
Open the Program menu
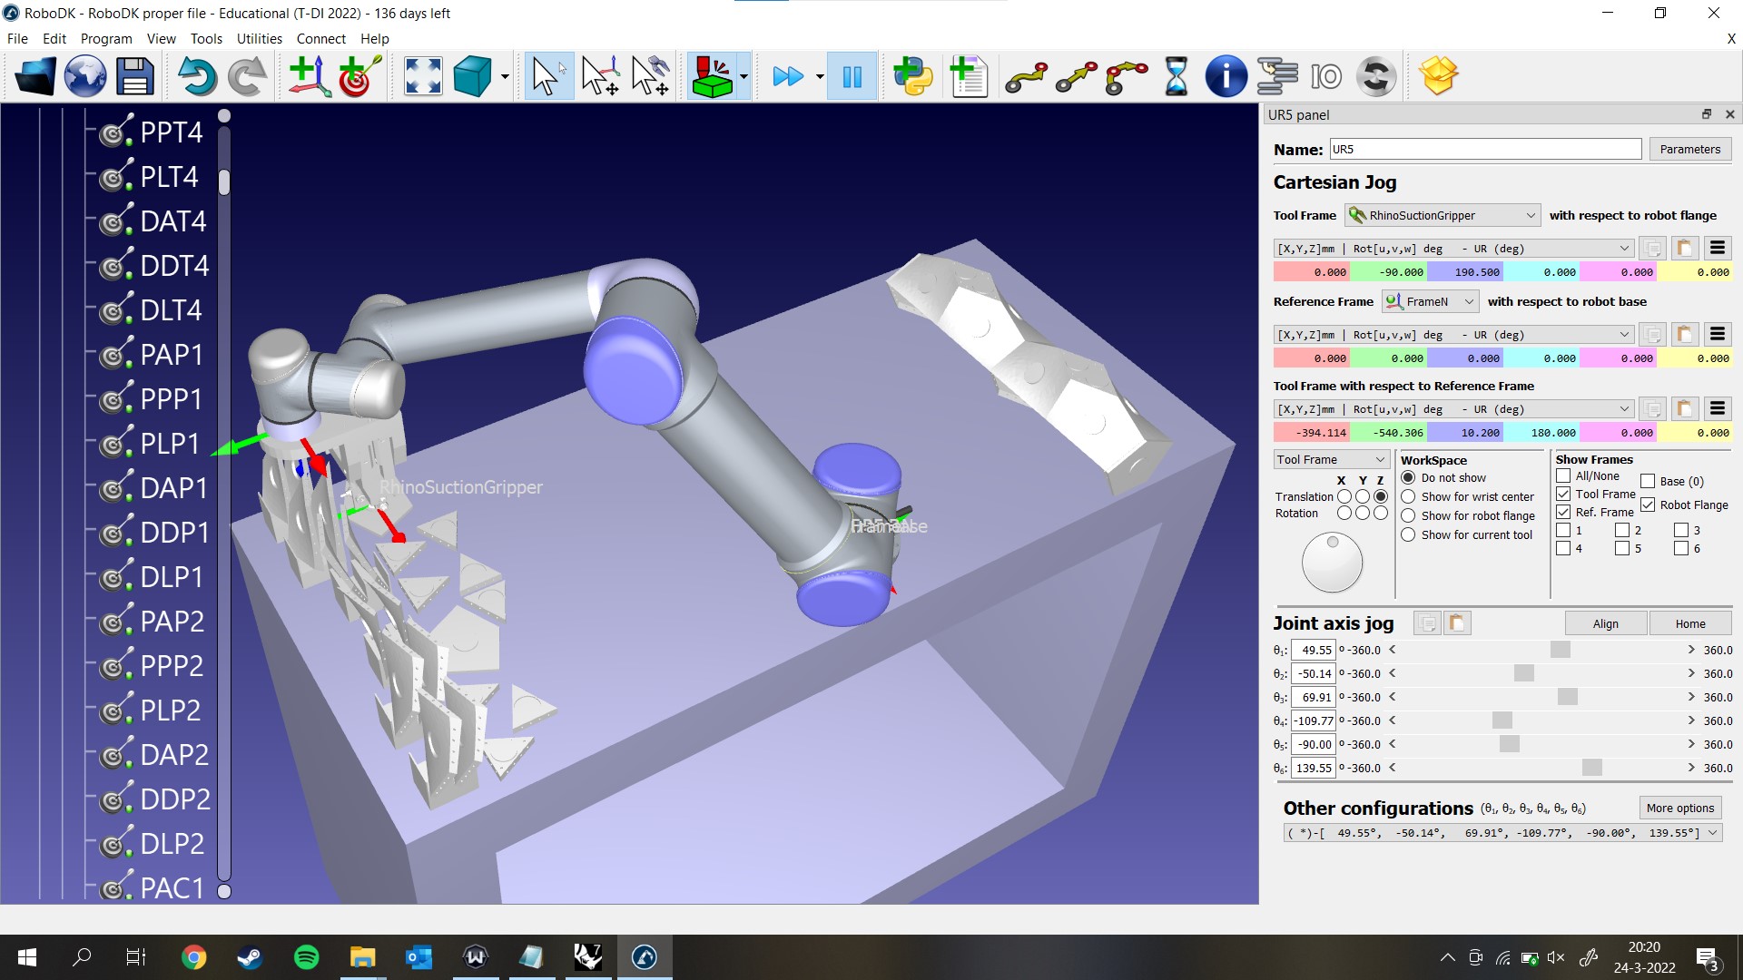106,38
